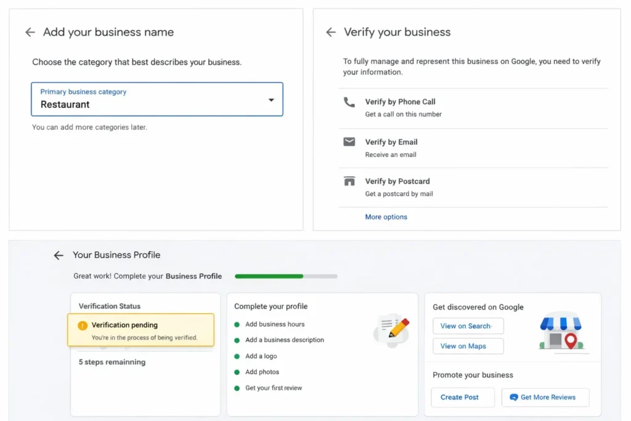Click back arrow beside Your Business Profile
The height and width of the screenshot is (421, 631).
pyautogui.click(x=59, y=255)
